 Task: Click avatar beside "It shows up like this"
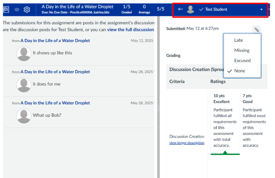pos(24,54)
